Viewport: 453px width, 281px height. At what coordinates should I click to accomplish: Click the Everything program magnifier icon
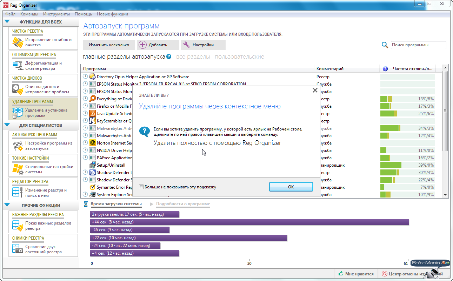coord(93,99)
